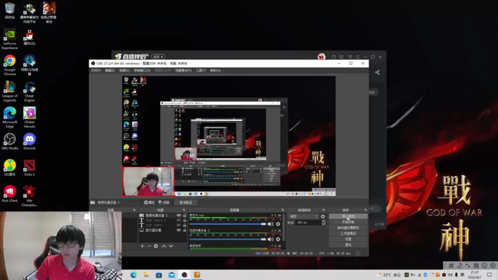Click the Start Recording button in OBS Controls

pos(348,222)
